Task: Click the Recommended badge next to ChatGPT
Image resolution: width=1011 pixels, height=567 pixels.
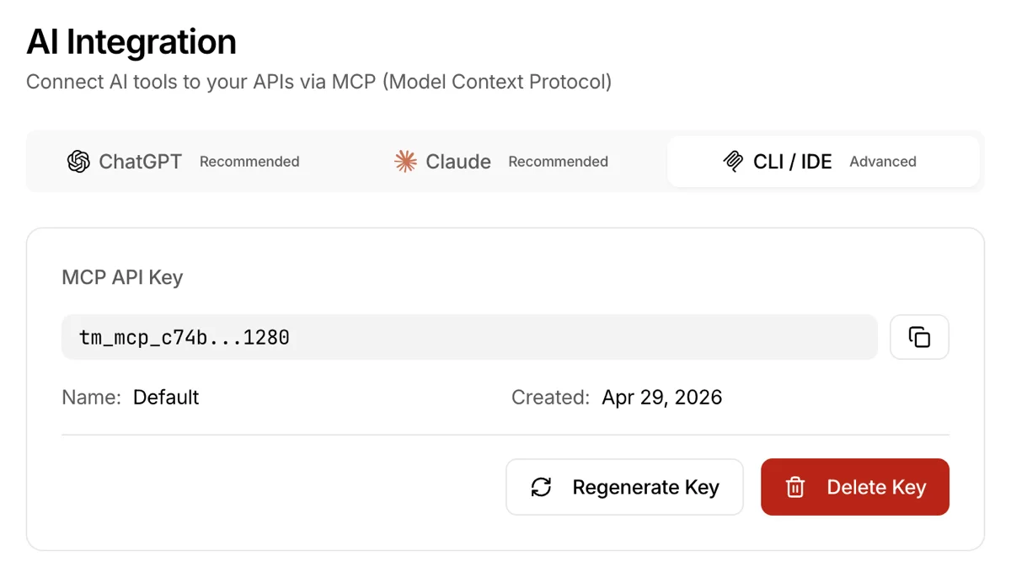Action: coord(249,161)
